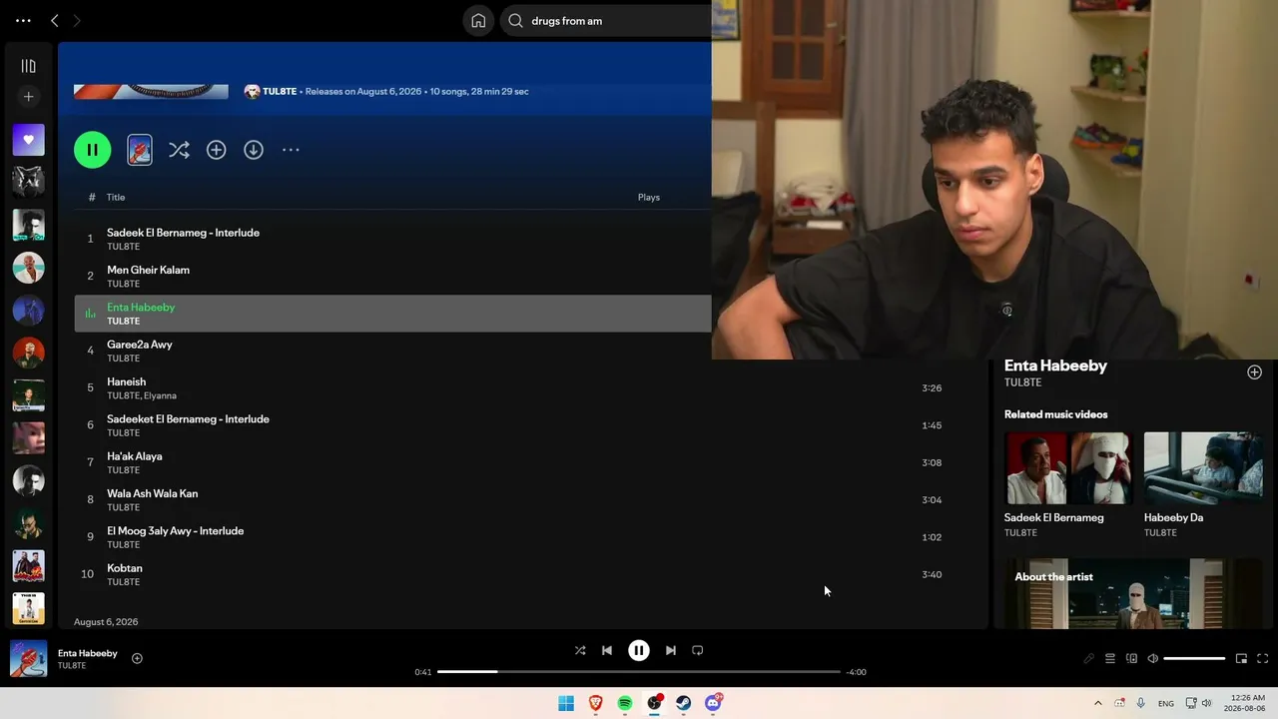1278x719 pixels.
Task: Save the album with the plus circle
Action: (216, 150)
